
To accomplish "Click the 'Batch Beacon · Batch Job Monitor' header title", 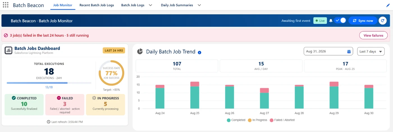I will coord(42,21).
